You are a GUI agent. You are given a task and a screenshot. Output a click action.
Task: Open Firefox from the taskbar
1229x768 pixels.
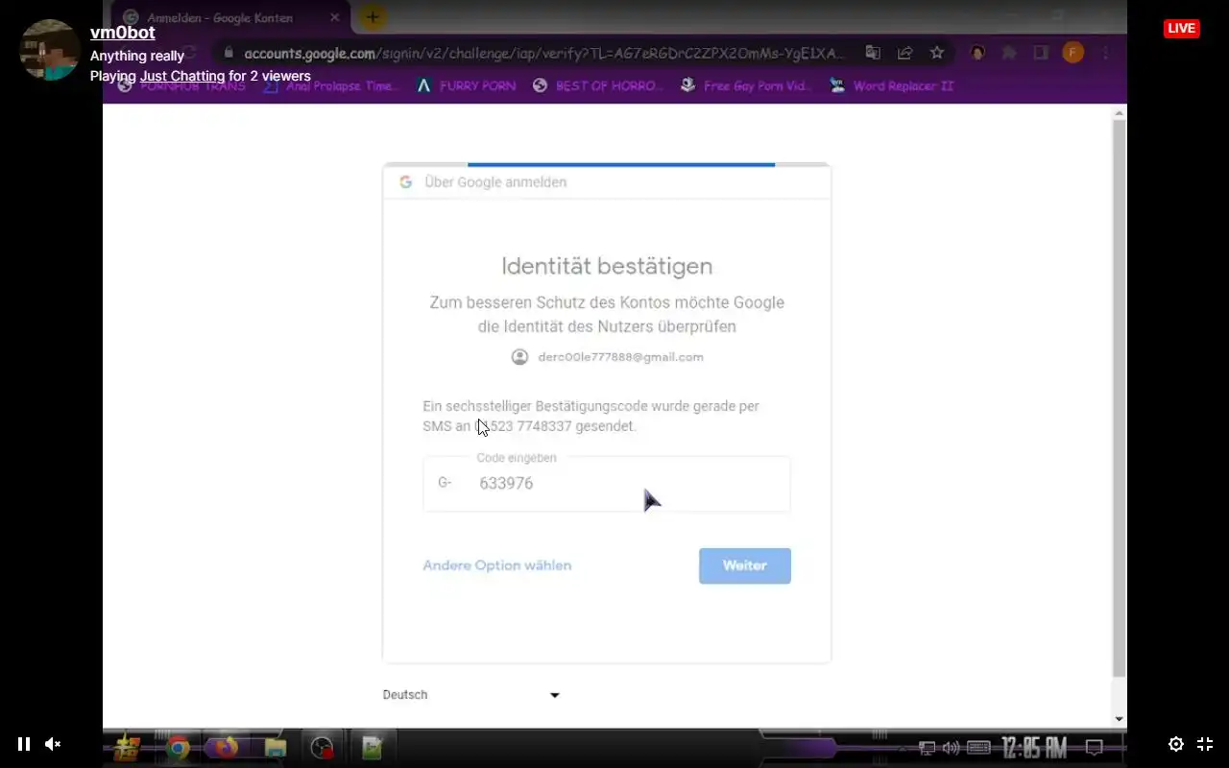pyautogui.click(x=226, y=747)
